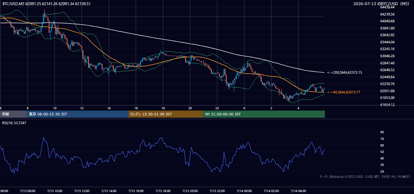Viewport: 414px width, 194px height.
Task: Click price axis value 62051.88
Action: (387, 91)
